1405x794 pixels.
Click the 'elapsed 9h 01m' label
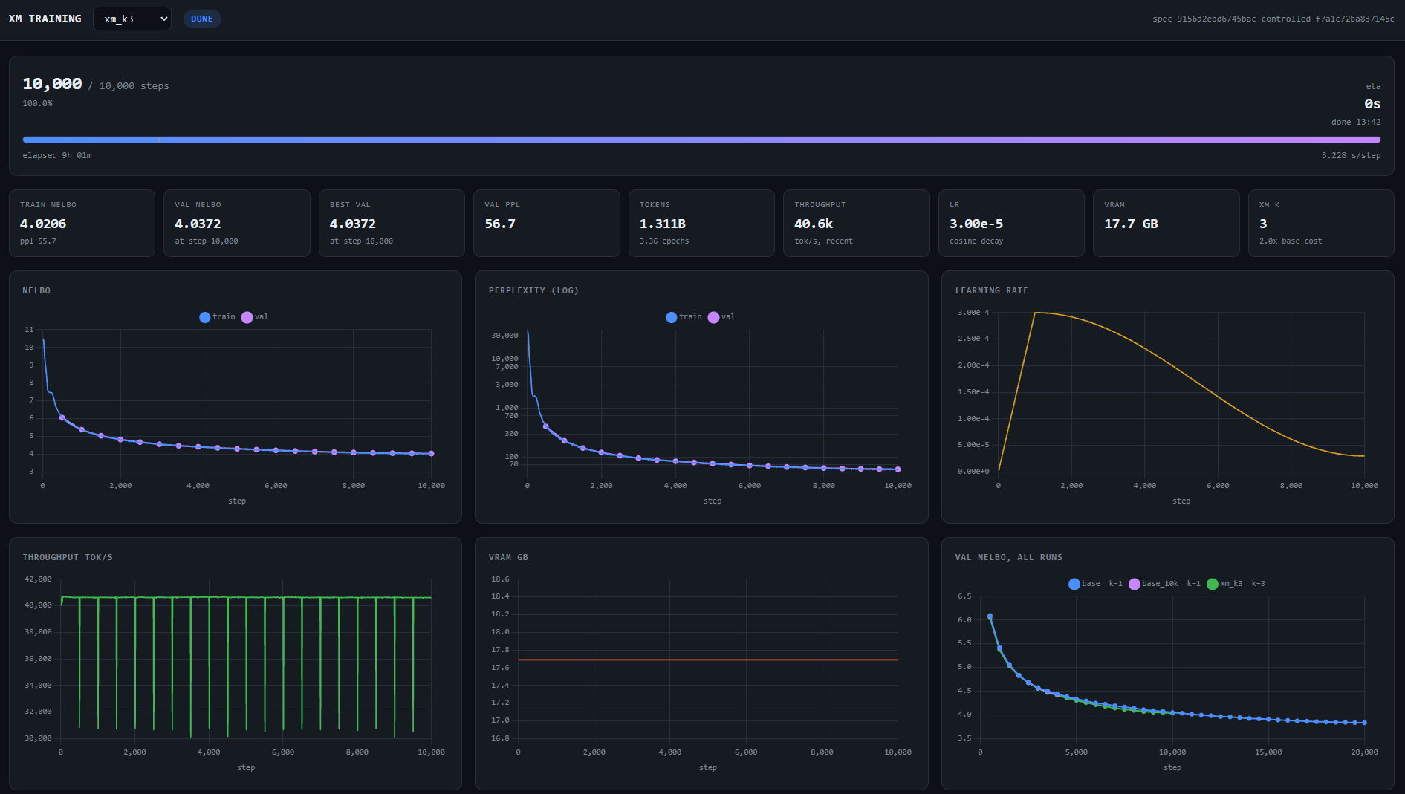tap(57, 155)
